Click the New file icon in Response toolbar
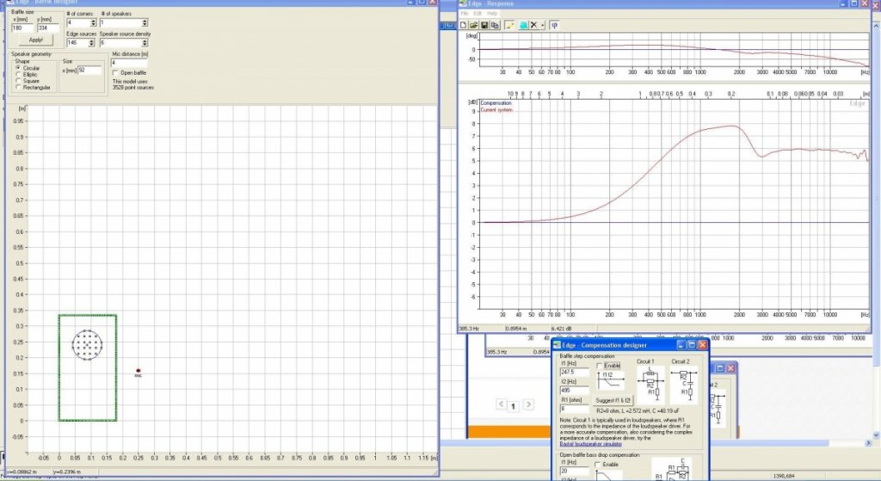The image size is (881, 481). click(464, 25)
